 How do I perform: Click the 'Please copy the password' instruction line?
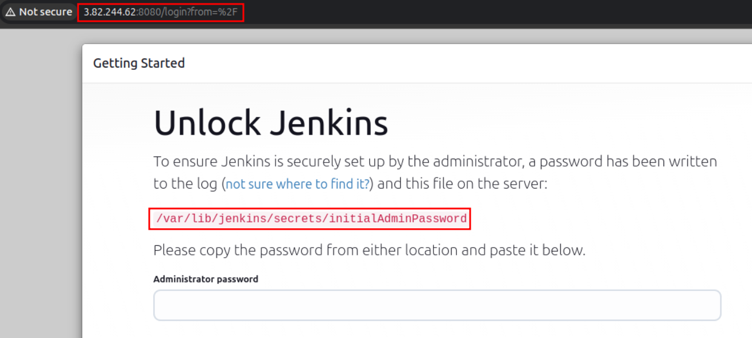(x=369, y=250)
